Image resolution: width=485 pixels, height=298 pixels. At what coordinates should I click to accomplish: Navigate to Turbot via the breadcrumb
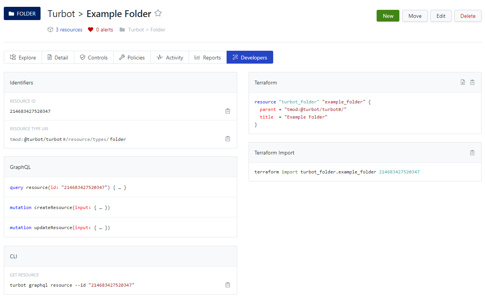click(61, 13)
